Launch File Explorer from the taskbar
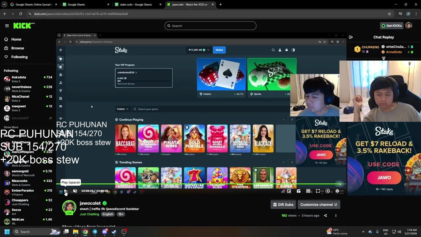This screenshot has height=237, width=421. (x=76, y=232)
